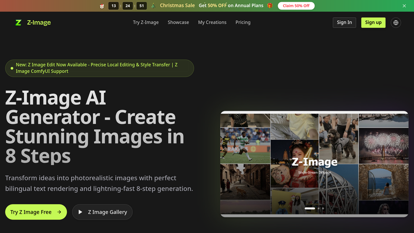The width and height of the screenshot is (414, 233).
Task: Click the 'Z-Image AI Generator' headline
Action: 94,127
